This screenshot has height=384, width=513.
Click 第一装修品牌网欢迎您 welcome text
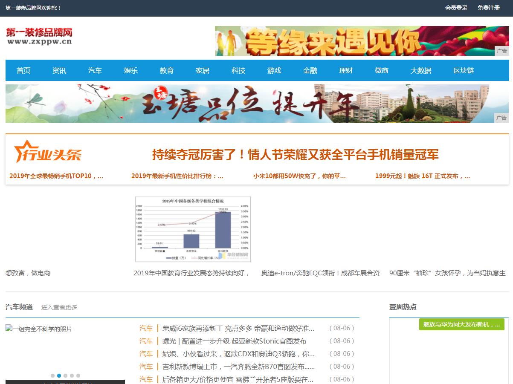click(33, 8)
